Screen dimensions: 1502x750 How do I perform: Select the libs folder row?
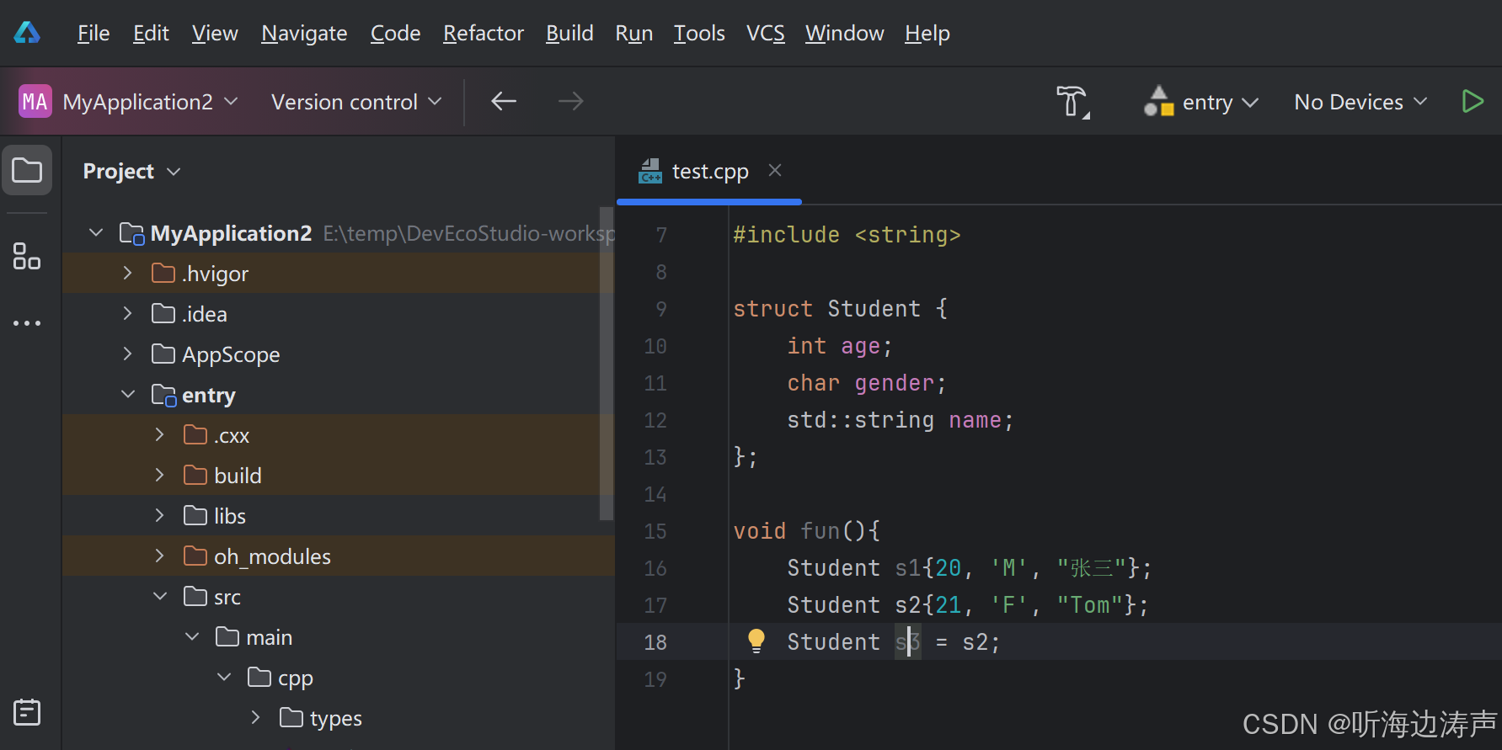tap(338, 515)
